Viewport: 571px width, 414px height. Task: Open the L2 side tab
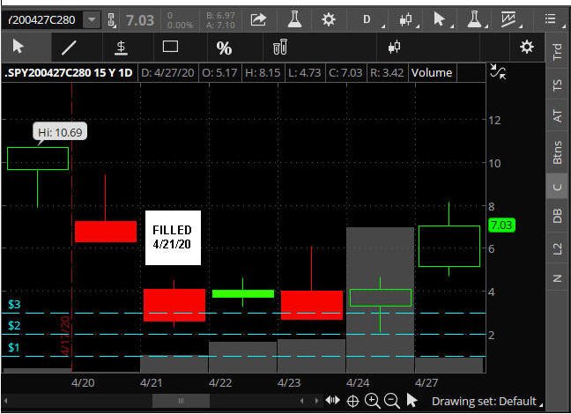click(557, 249)
